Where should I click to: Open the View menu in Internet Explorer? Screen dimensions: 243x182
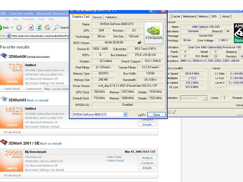16,19
